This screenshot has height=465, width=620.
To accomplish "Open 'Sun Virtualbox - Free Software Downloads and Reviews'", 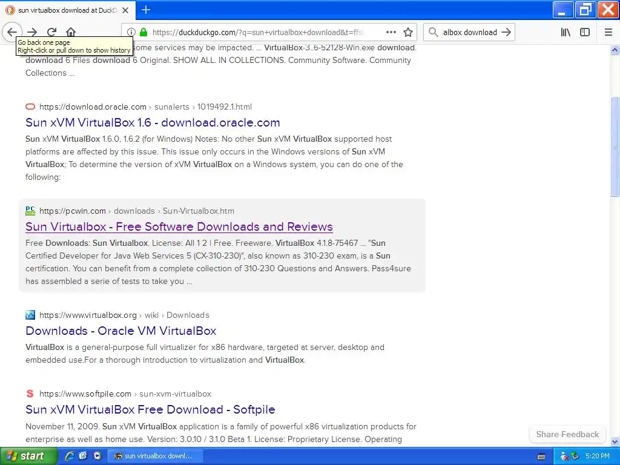I will pyautogui.click(x=179, y=226).
